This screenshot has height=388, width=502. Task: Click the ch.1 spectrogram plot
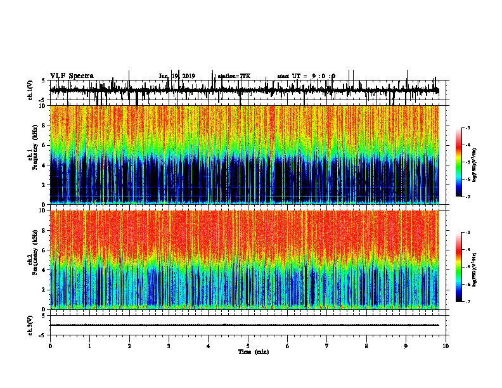pyautogui.click(x=244, y=155)
